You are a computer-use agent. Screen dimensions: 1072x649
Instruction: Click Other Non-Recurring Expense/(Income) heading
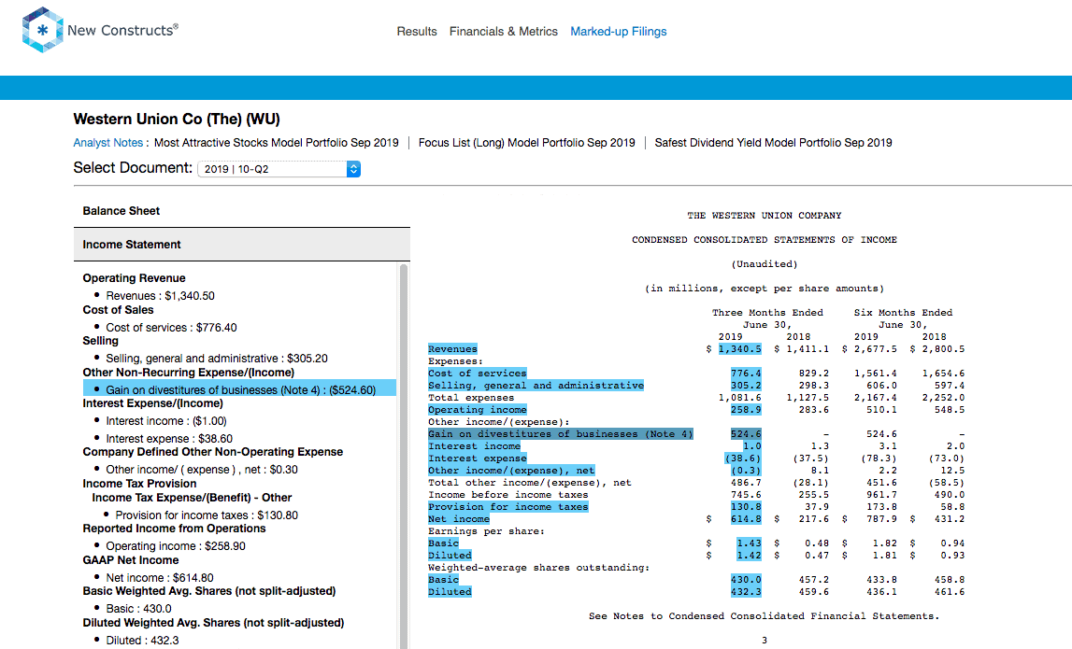pyautogui.click(x=189, y=373)
